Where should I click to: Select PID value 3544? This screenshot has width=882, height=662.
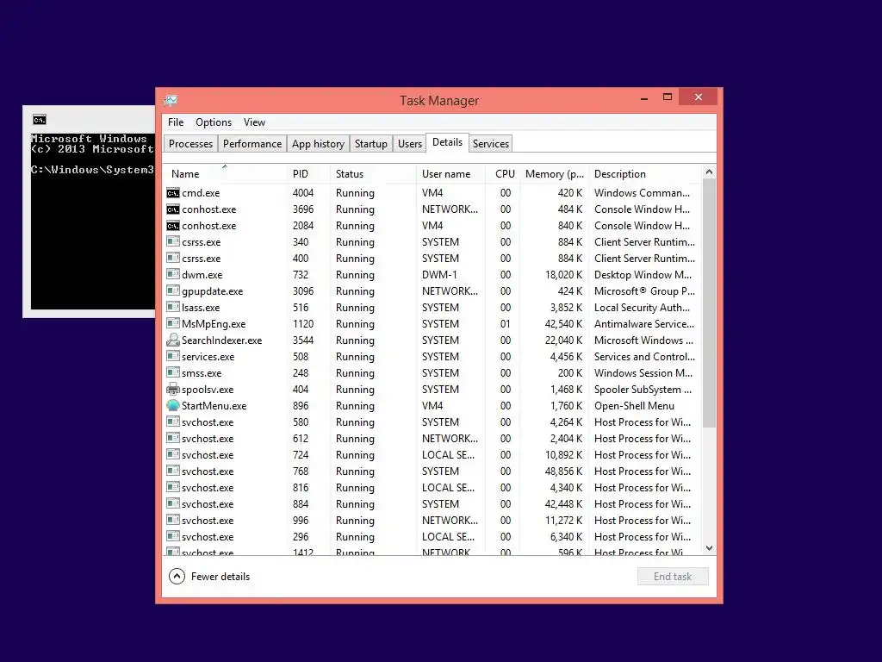point(302,340)
